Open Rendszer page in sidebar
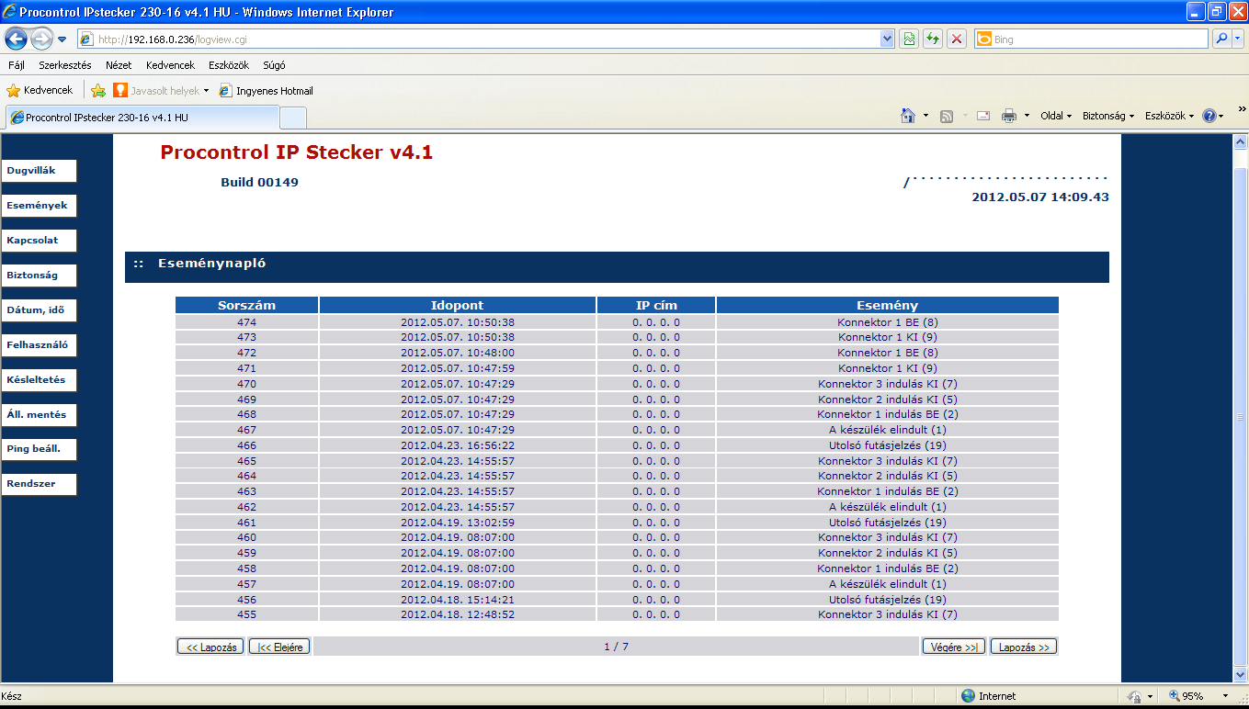 click(x=39, y=484)
